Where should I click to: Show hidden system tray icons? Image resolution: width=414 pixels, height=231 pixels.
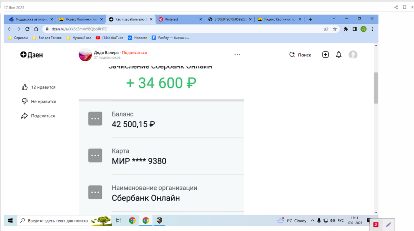click(x=313, y=221)
